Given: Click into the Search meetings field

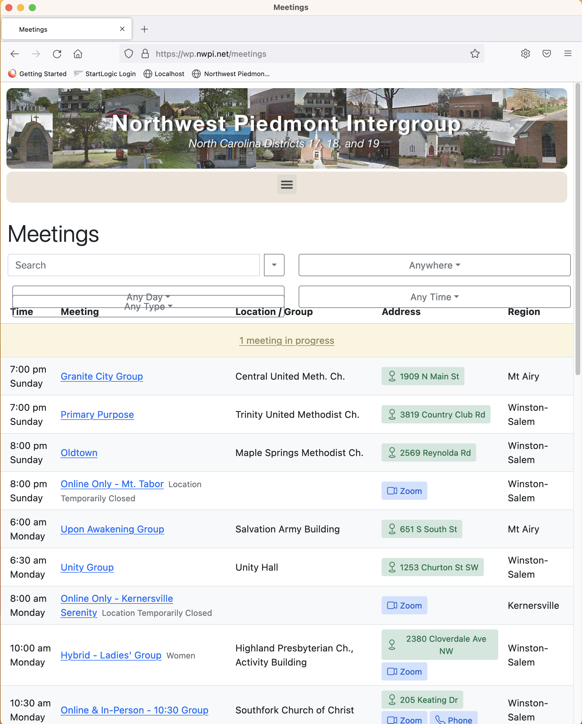Looking at the screenshot, I should (x=133, y=265).
